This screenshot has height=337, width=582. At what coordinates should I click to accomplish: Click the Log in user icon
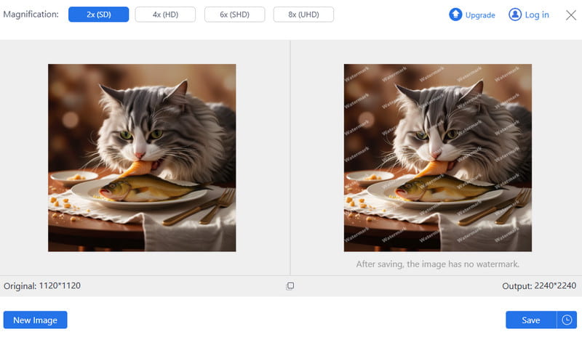(x=515, y=15)
